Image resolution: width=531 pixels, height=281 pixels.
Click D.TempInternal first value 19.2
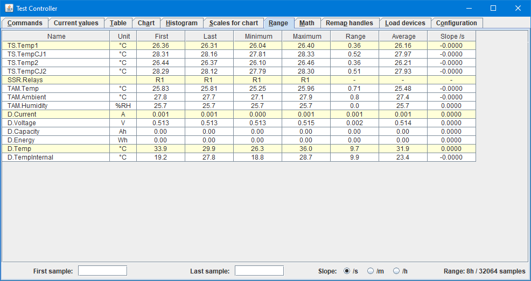pyautogui.click(x=161, y=157)
